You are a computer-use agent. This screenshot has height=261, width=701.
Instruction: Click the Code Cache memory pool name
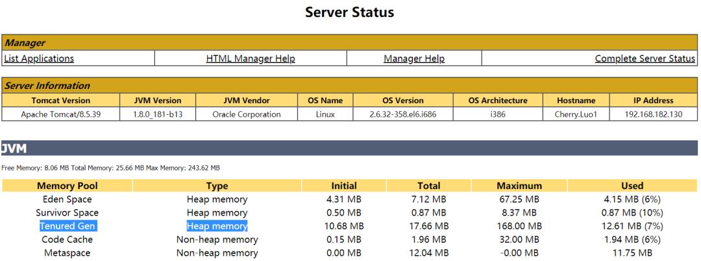point(67,240)
